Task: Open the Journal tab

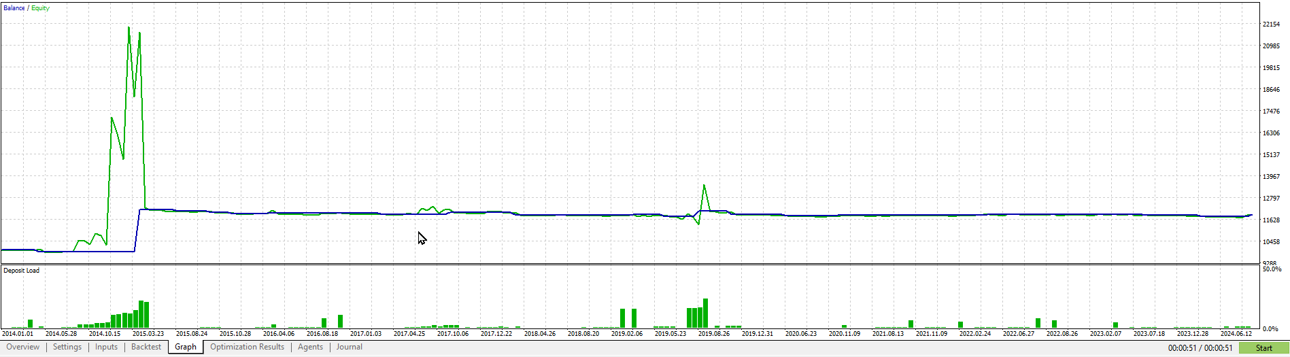Action: [x=350, y=347]
